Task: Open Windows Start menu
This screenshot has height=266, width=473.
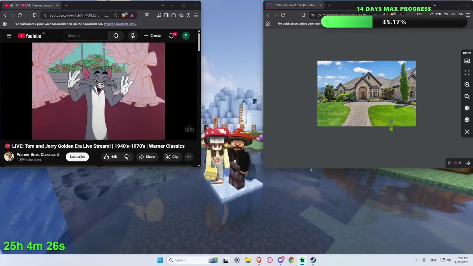Action: (160, 260)
